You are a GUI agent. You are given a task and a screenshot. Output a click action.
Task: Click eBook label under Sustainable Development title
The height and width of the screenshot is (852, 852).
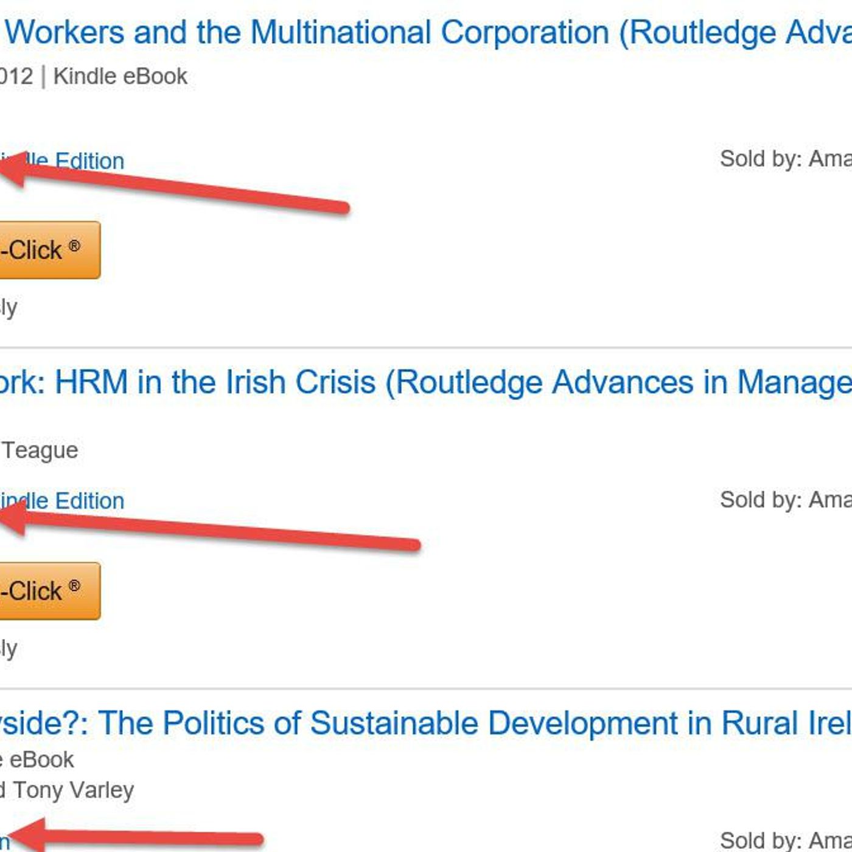(x=40, y=759)
